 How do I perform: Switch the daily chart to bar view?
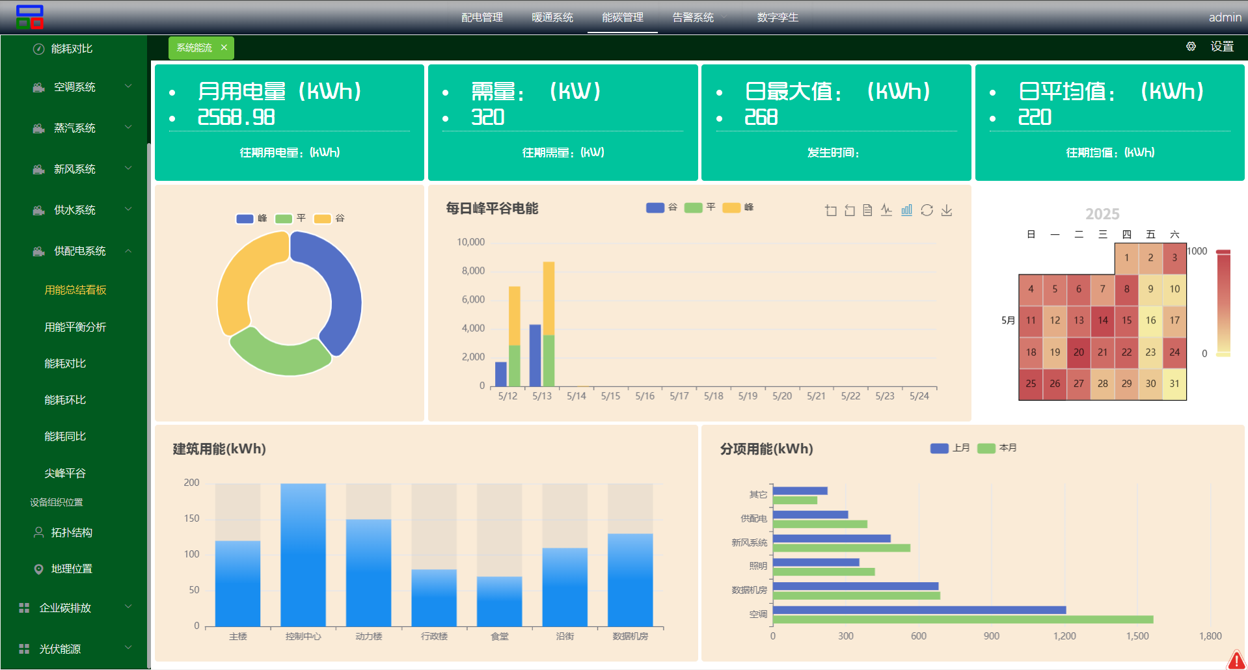(906, 210)
